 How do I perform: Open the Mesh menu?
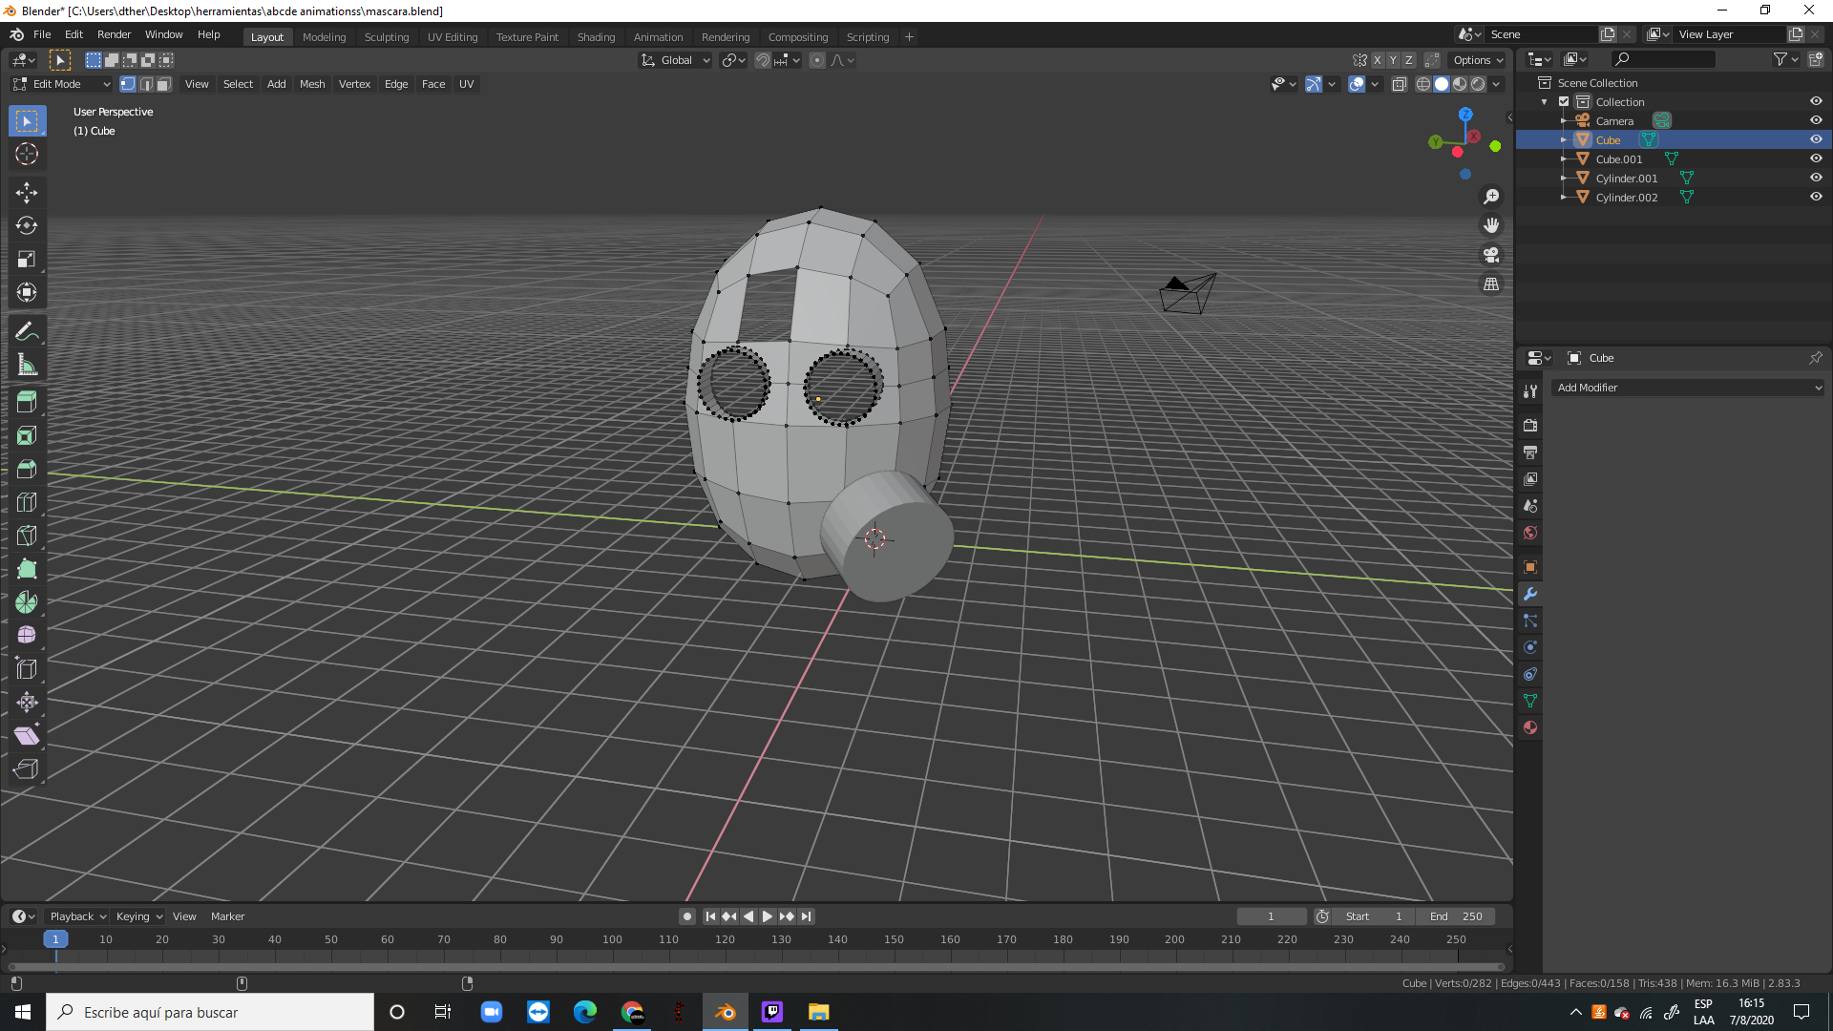(x=312, y=84)
